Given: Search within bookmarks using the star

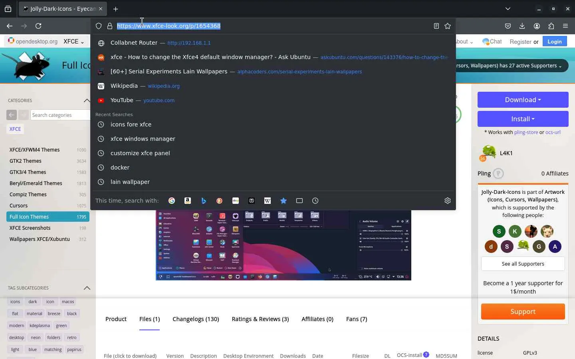Looking at the screenshot, I should click(x=284, y=201).
